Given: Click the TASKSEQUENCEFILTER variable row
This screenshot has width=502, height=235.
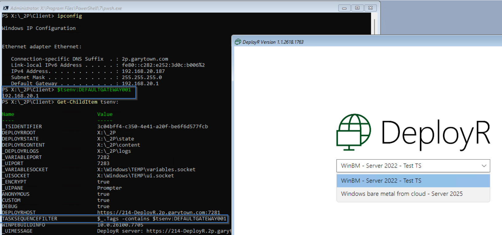Looking at the screenshot, I should pos(114,219).
